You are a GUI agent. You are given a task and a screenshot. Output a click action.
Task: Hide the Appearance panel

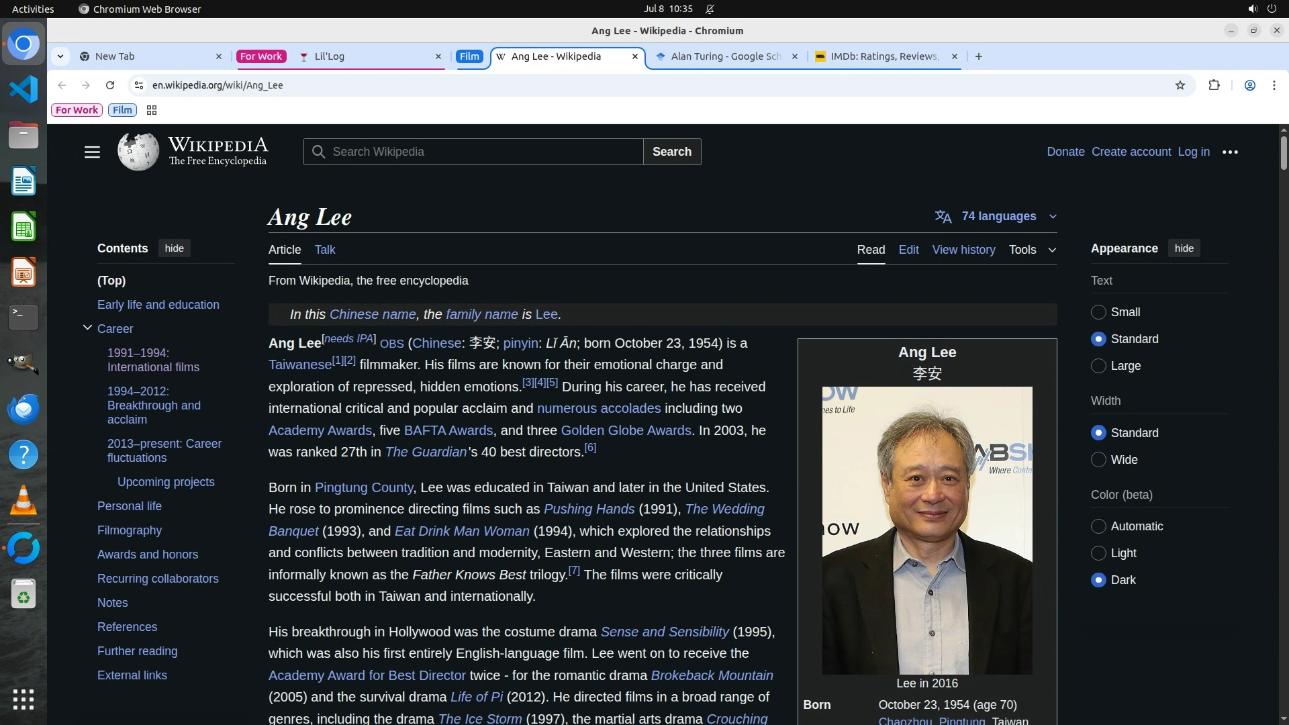pos(1184,248)
